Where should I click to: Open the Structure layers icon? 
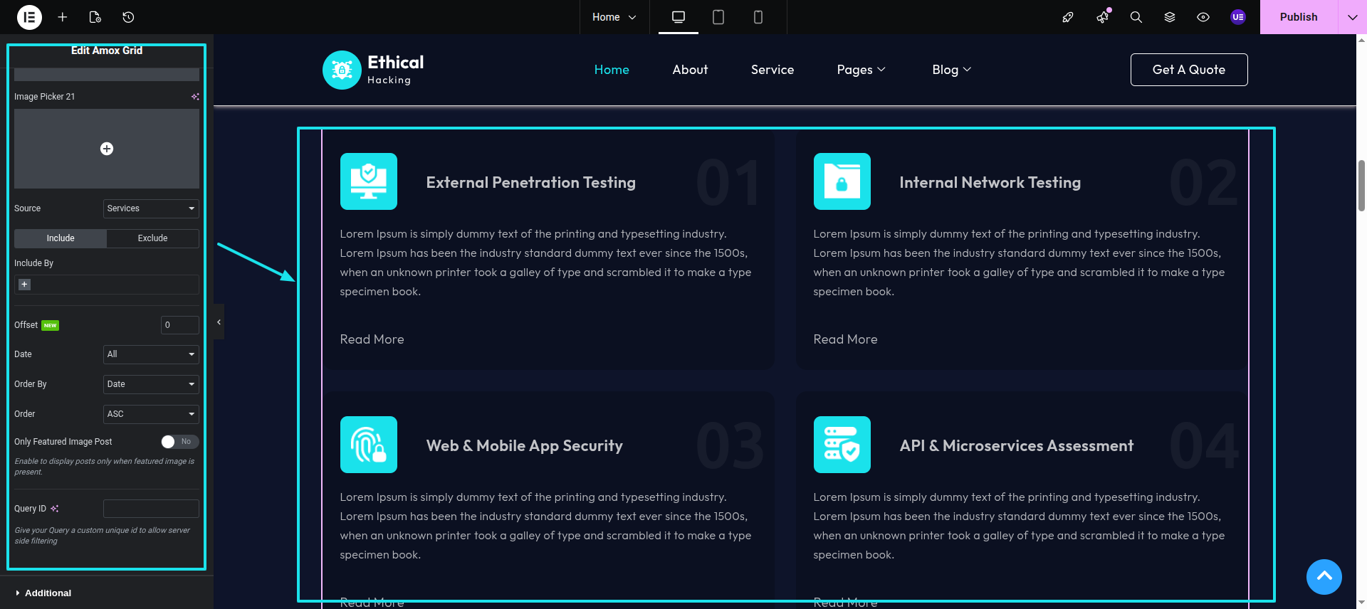1169,17
